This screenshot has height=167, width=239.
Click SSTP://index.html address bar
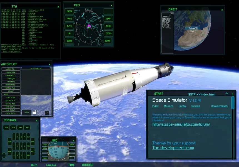202,94
